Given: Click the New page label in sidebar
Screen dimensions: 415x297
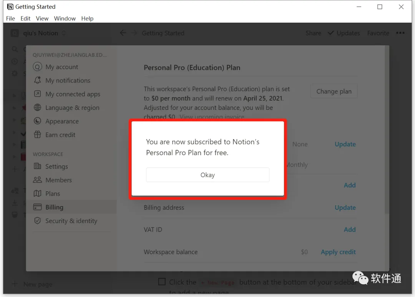Looking at the screenshot, I should (x=38, y=284).
